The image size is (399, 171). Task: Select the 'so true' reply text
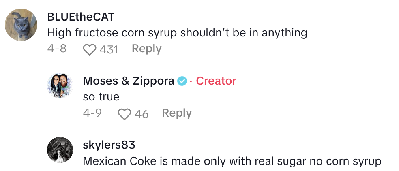pos(100,97)
